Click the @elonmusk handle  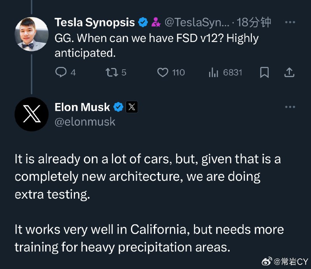tap(85, 122)
